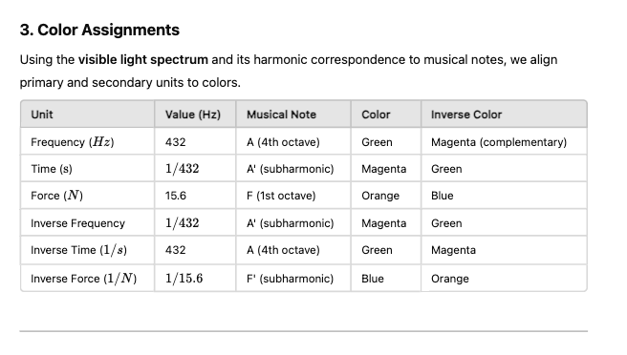The image size is (627, 355).
Task: Select the bold 'visible light spectrum' text
Action: (x=142, y=60)
